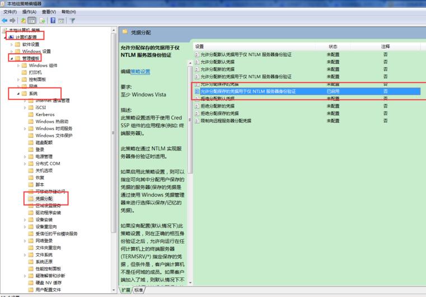Viewport: 426px width, 297px height.
Task: Expand the iSCSI tree node
Action: [x=25, y=108]
